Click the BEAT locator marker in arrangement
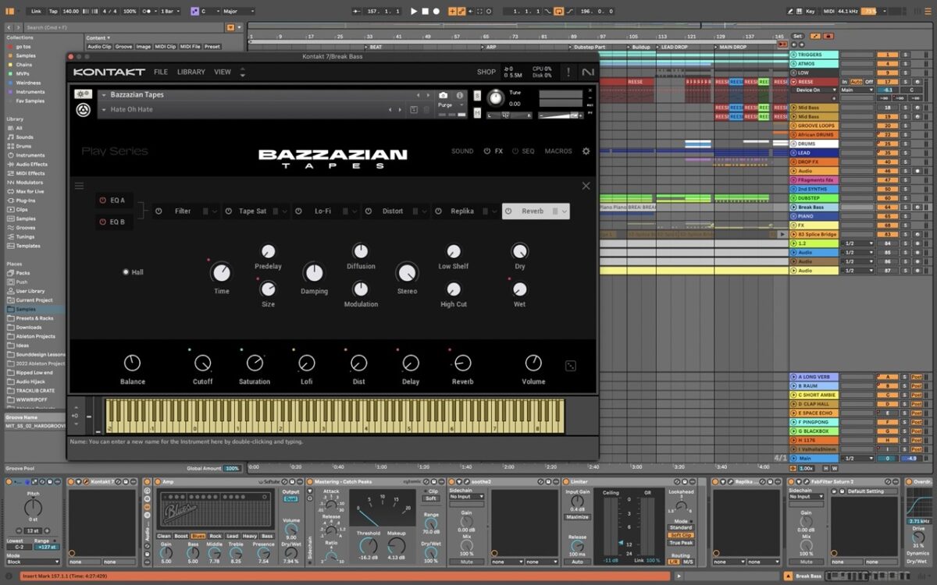This screenshot has width=937, height=585. [x=375, y=47]
